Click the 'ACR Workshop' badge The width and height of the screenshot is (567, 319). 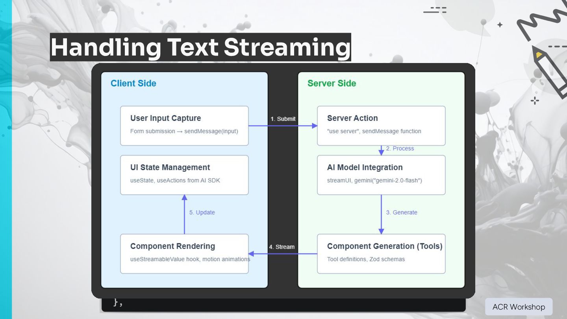519,307
